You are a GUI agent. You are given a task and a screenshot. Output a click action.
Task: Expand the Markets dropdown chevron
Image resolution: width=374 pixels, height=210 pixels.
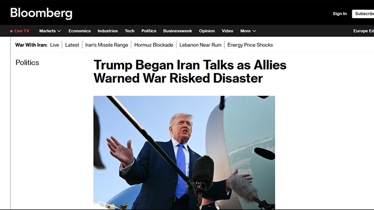click(59, 31)
